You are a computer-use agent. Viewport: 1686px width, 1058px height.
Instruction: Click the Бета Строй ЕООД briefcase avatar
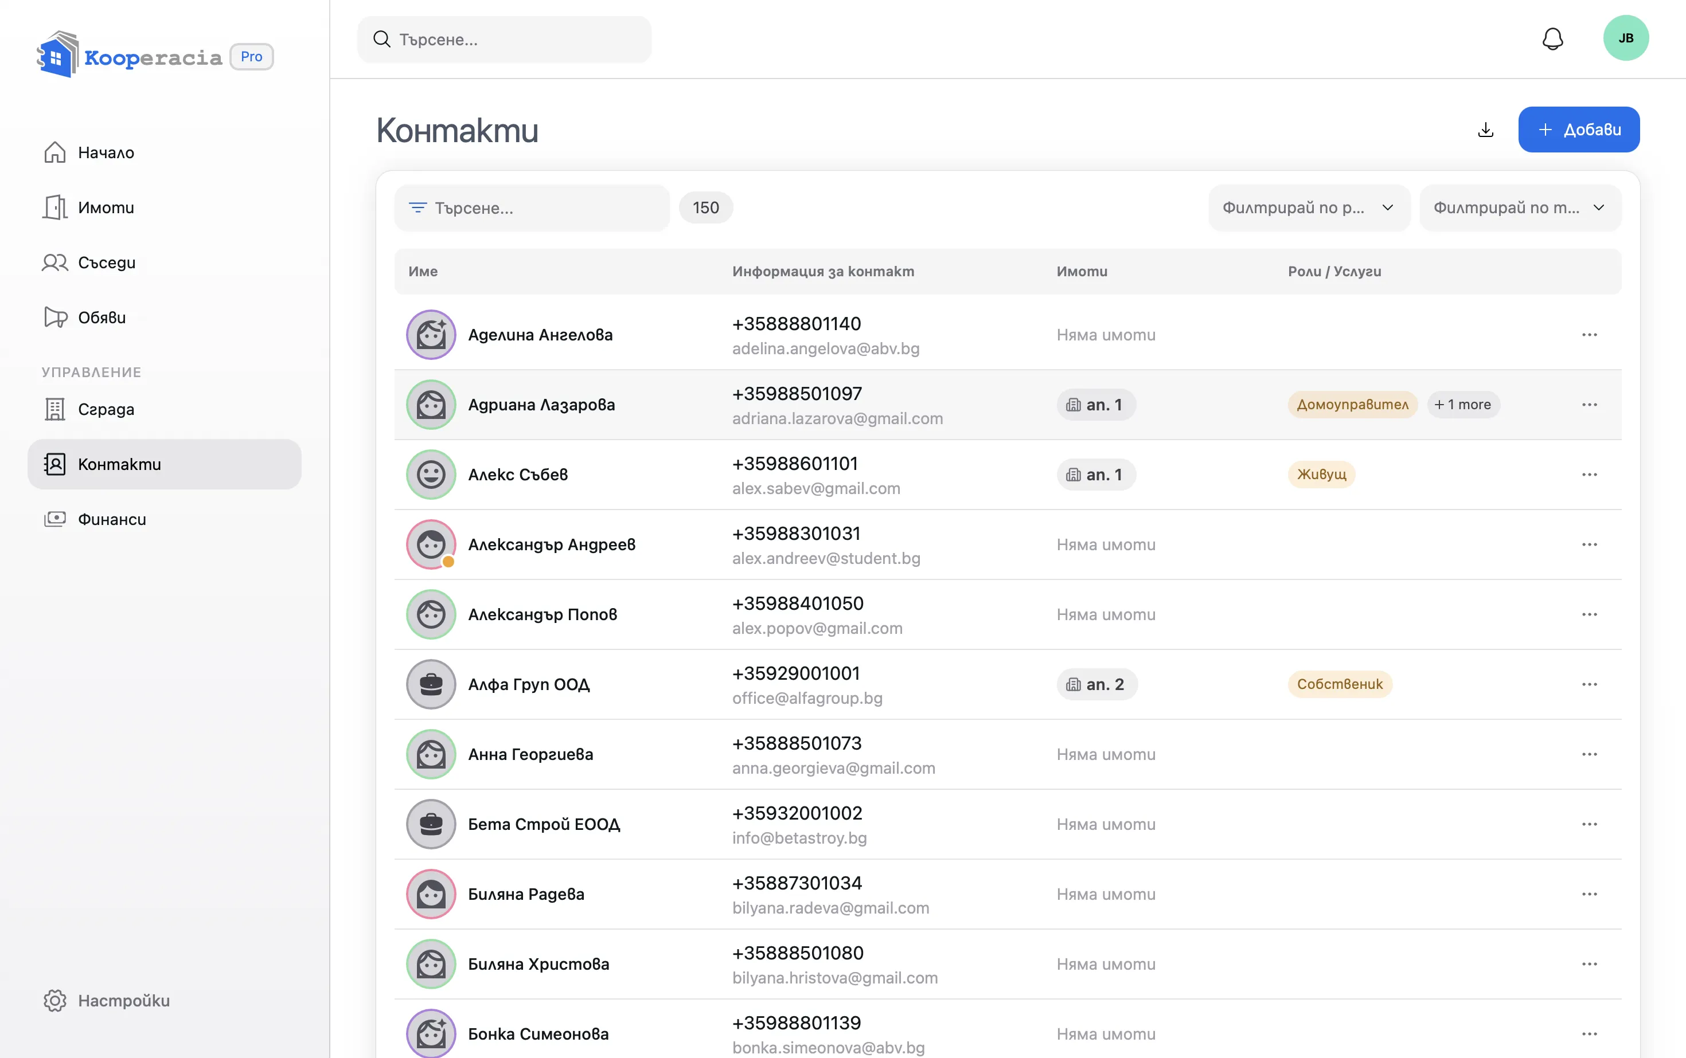(431, 824)
